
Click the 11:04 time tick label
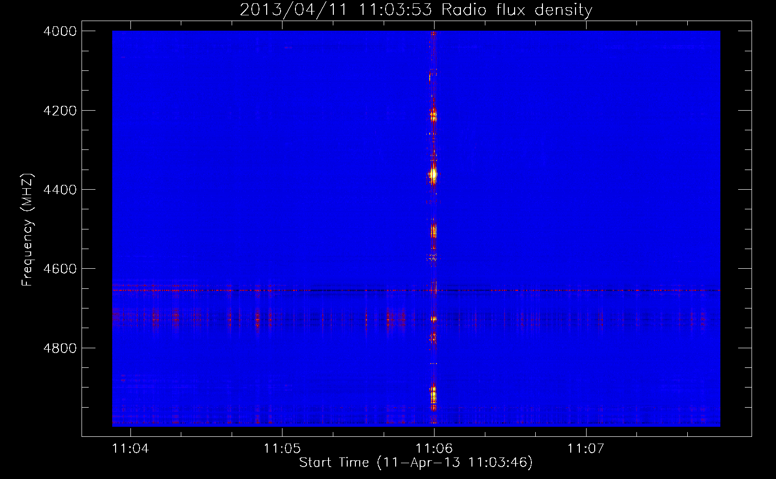130,449
